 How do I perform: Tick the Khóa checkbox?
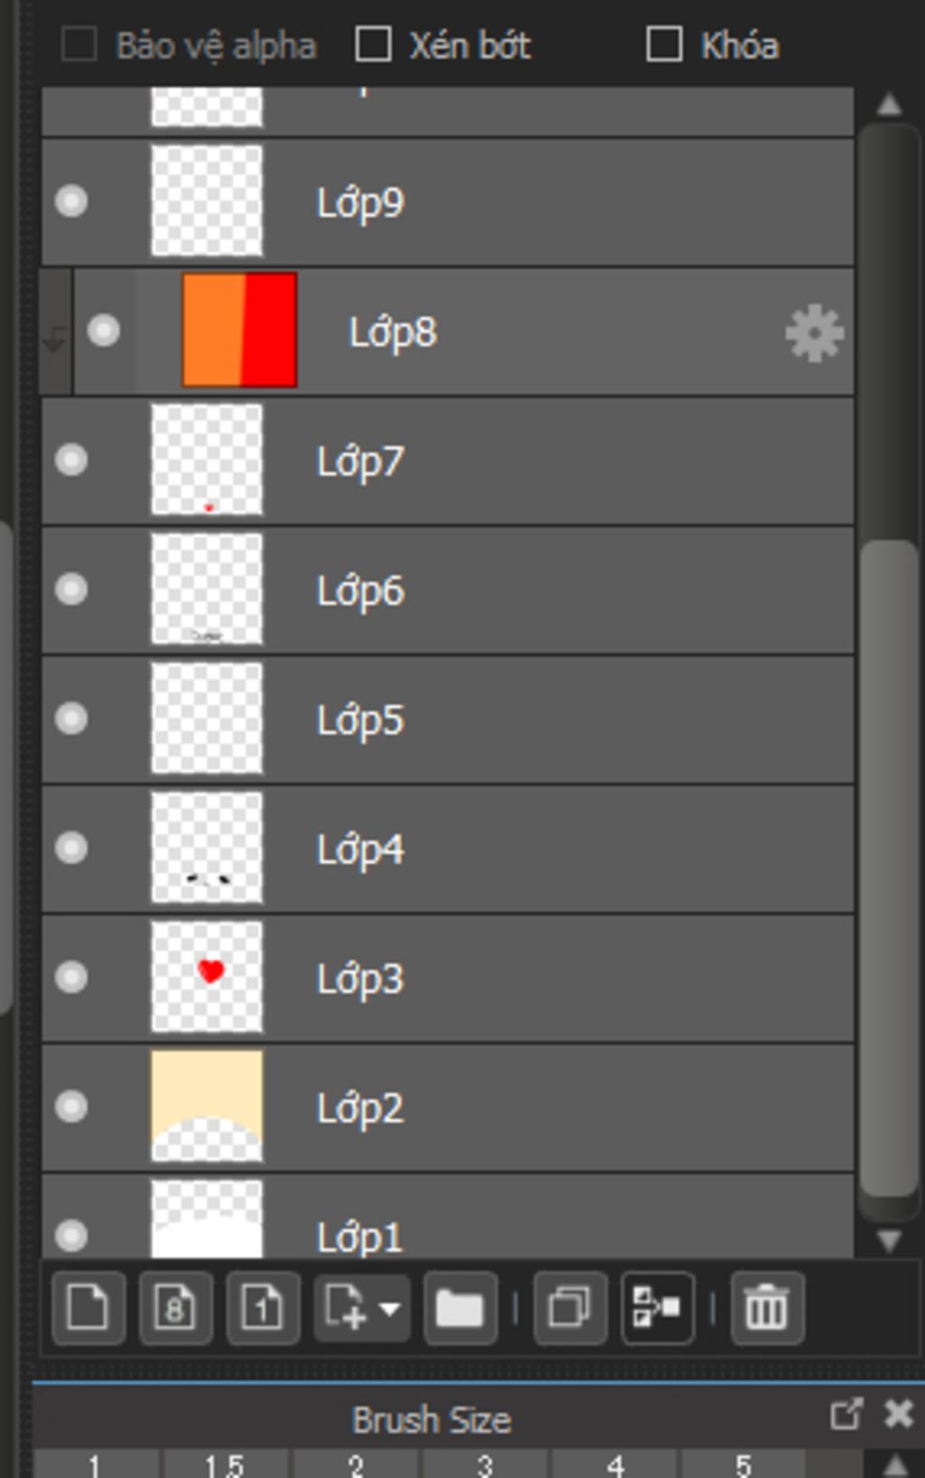click(x=665, y=44)
